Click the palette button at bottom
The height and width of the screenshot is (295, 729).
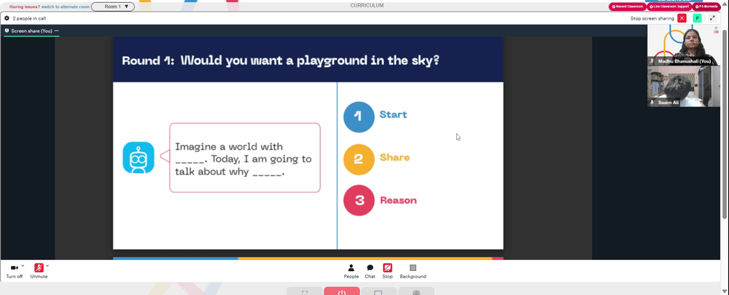click(416, 291)
